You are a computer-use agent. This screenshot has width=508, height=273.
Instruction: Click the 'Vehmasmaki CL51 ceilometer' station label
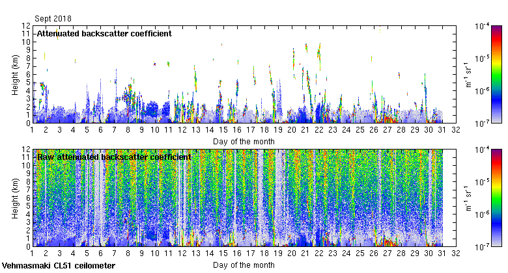coord(59,266)
